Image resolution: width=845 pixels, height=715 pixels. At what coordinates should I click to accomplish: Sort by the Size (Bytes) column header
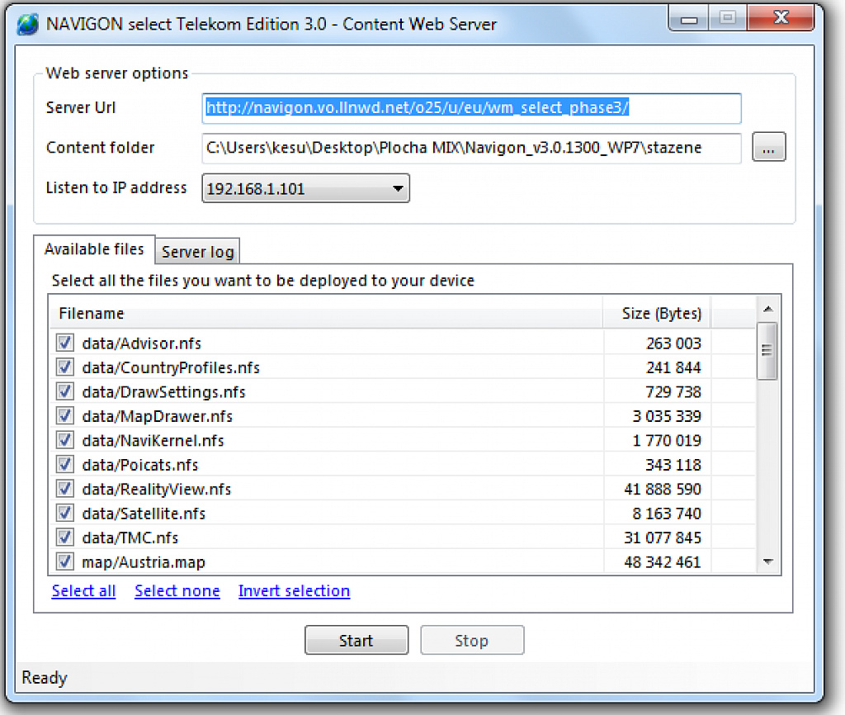coord(657,313)
